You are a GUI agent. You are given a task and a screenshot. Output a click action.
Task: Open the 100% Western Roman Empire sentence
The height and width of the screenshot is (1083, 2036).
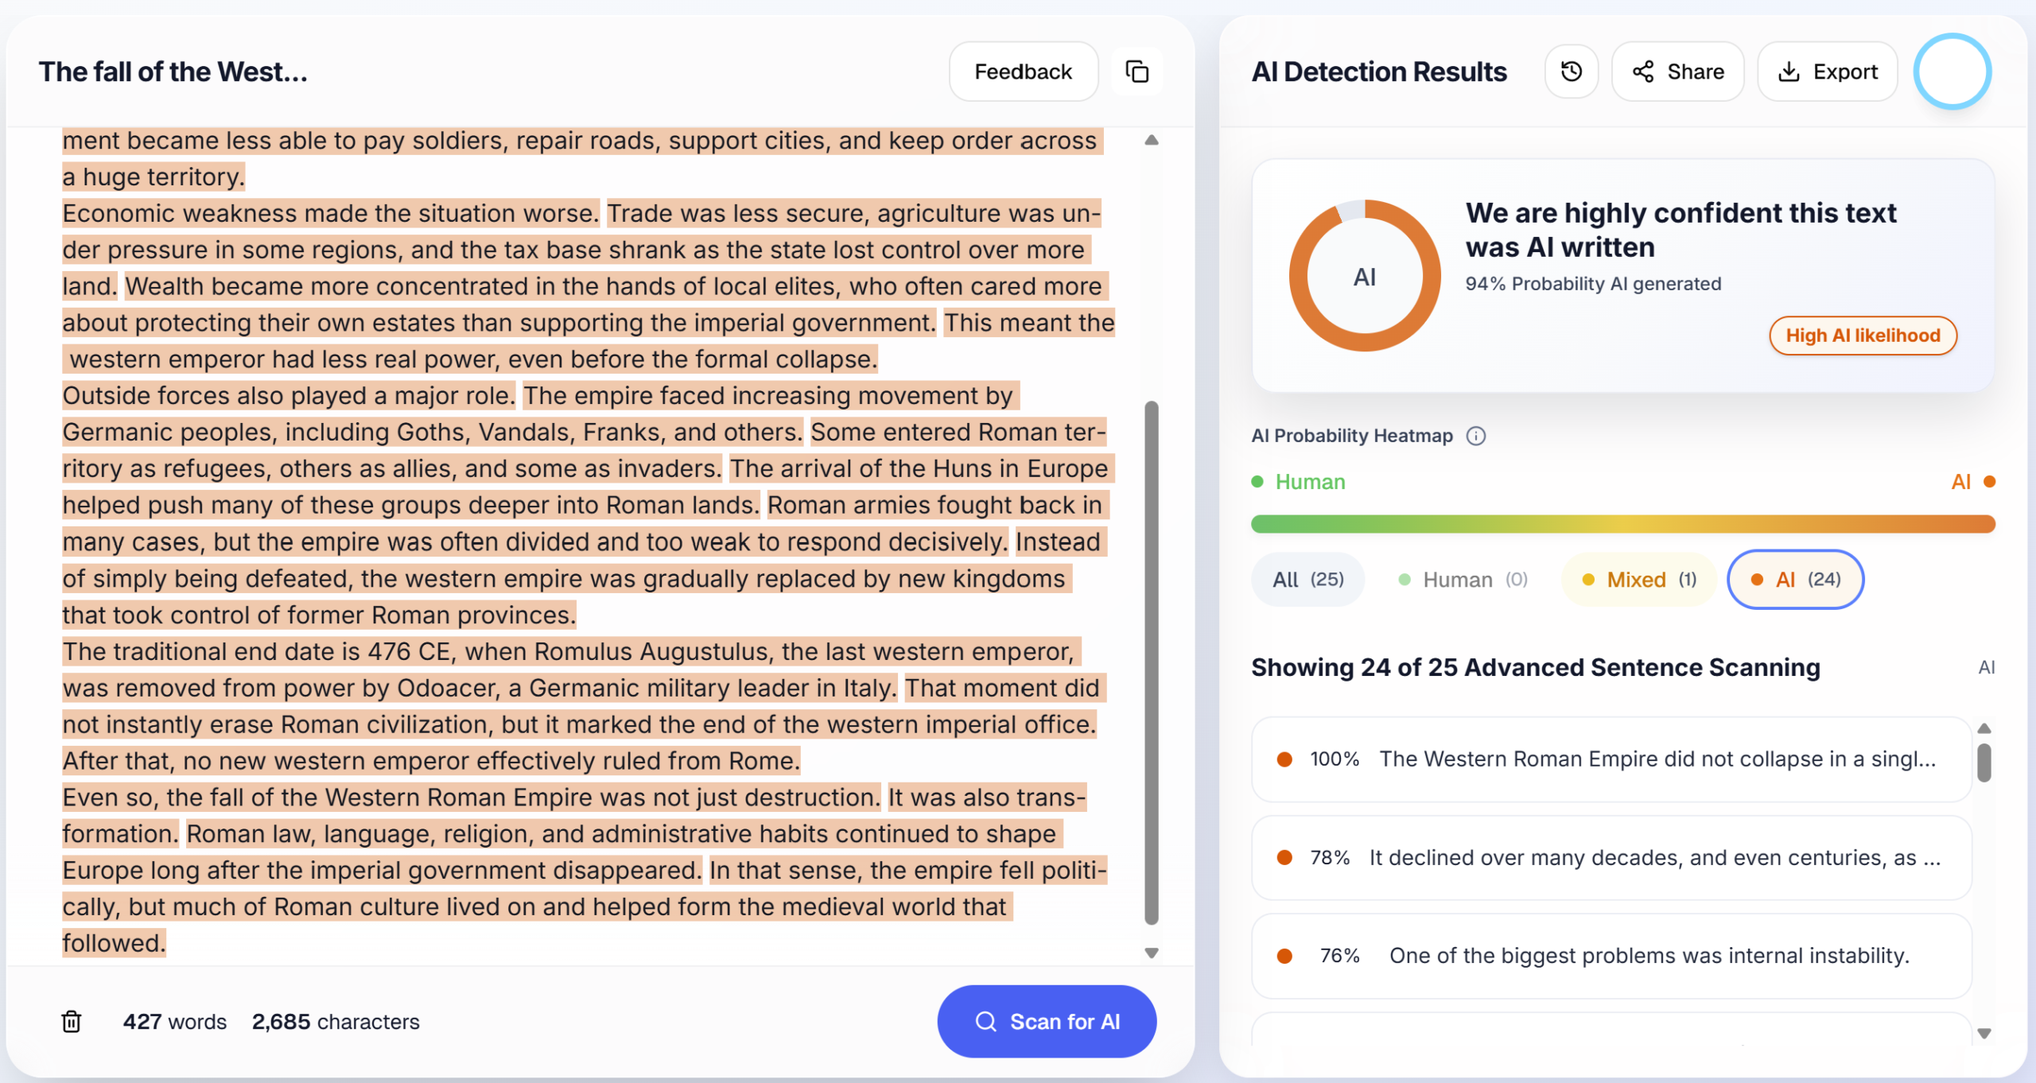coord(1612,759)
